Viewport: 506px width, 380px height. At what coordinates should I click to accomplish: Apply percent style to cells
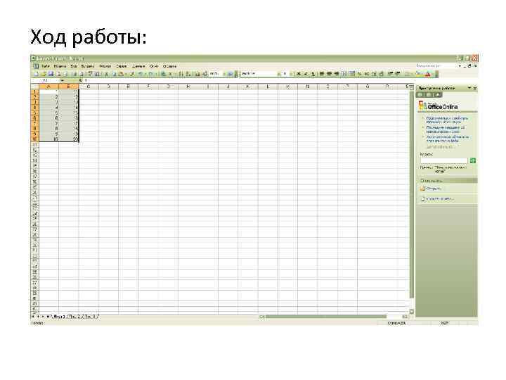click(359, 74)
